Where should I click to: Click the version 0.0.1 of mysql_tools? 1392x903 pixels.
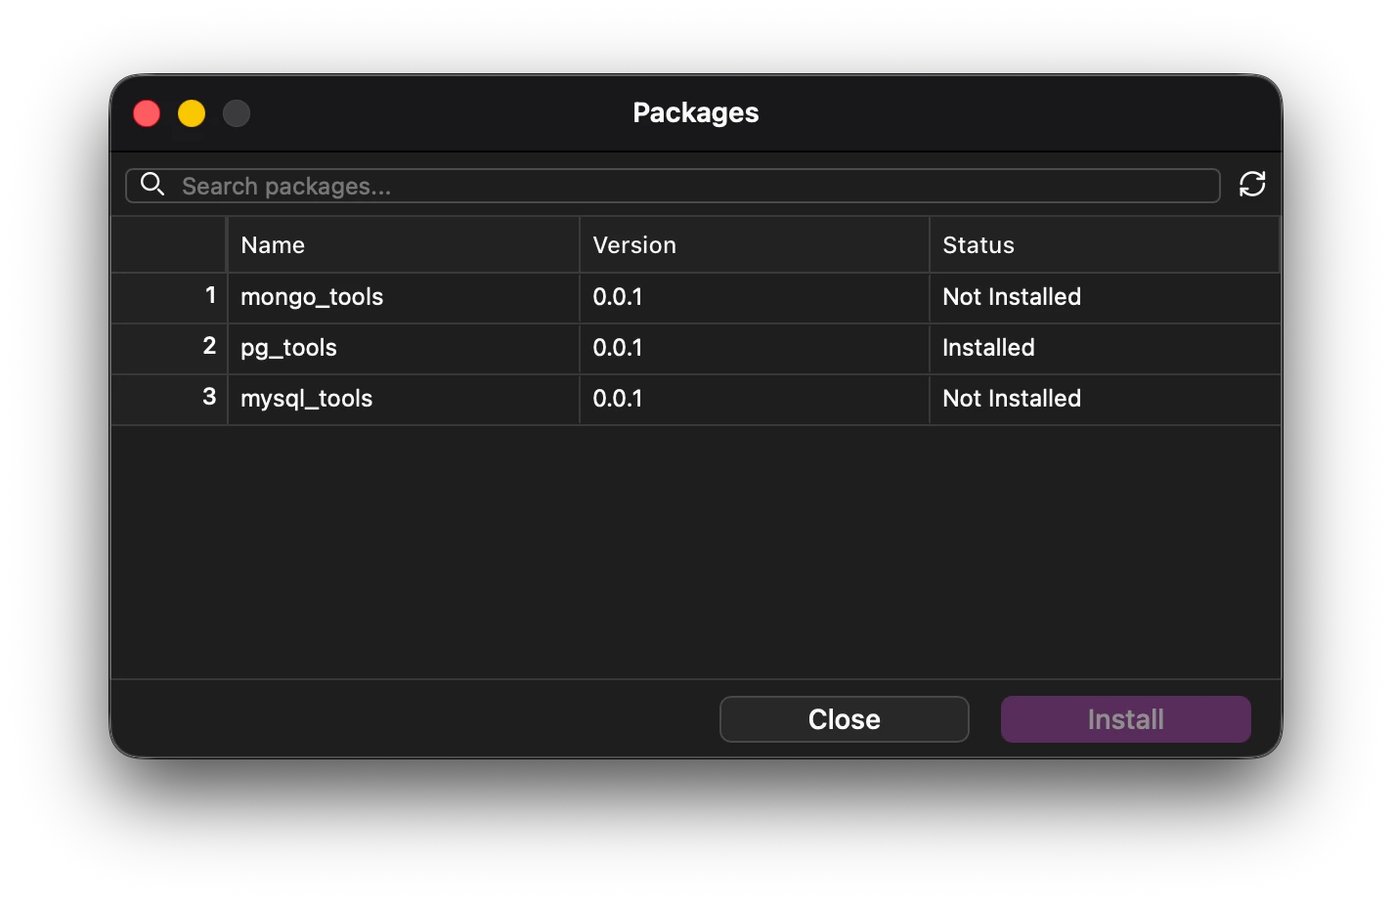pos(618,399)
